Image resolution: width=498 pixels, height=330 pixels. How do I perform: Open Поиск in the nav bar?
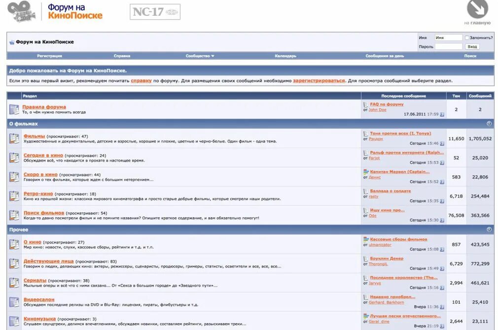click(470, 56)
